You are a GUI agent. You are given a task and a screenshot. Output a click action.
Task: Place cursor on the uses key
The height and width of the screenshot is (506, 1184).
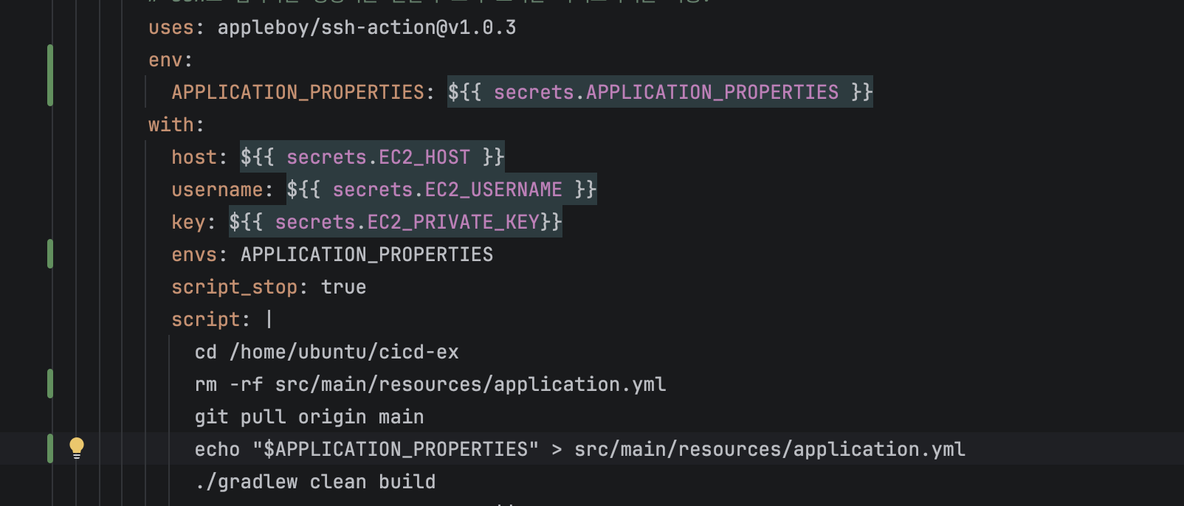(171, 28)
